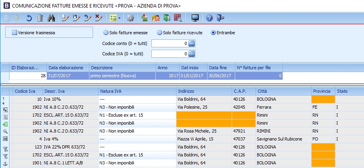Click the Provincia column header
The height and width of the screenshot is (168, 364).
323,91
